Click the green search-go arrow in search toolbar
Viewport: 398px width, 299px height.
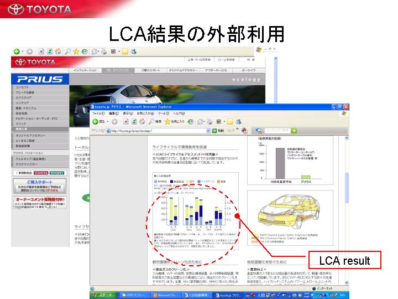[x=294, y=131]
